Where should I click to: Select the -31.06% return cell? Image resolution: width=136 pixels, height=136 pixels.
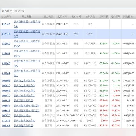click(103, 54)
